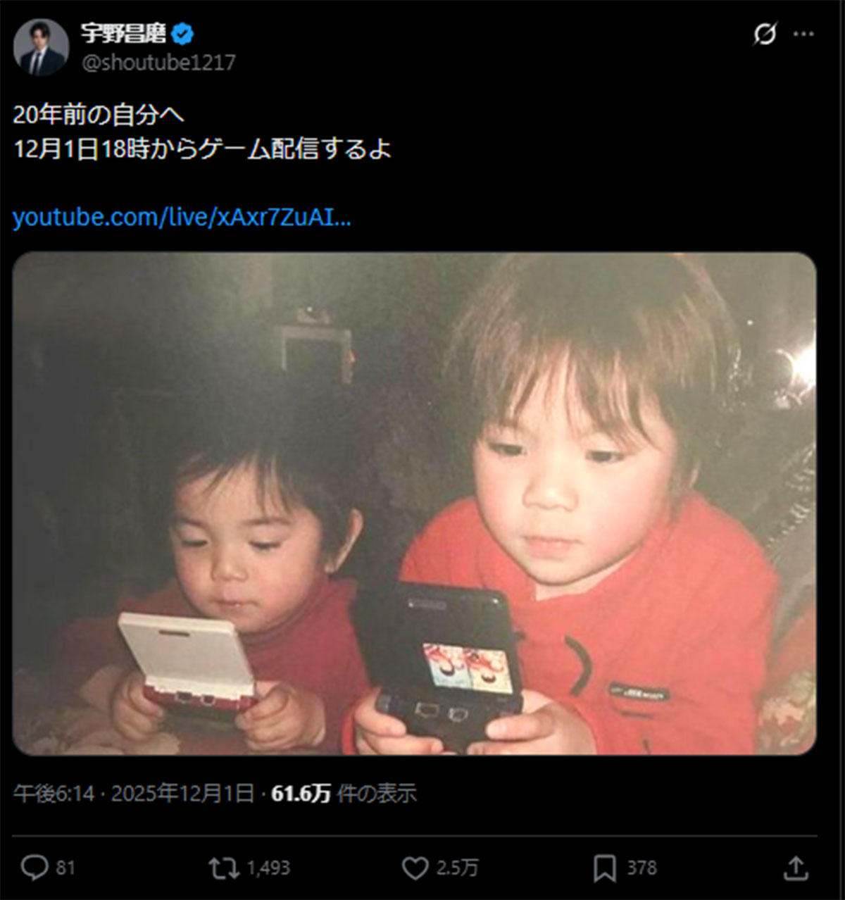Click the 2.5万 likes count

457,868
